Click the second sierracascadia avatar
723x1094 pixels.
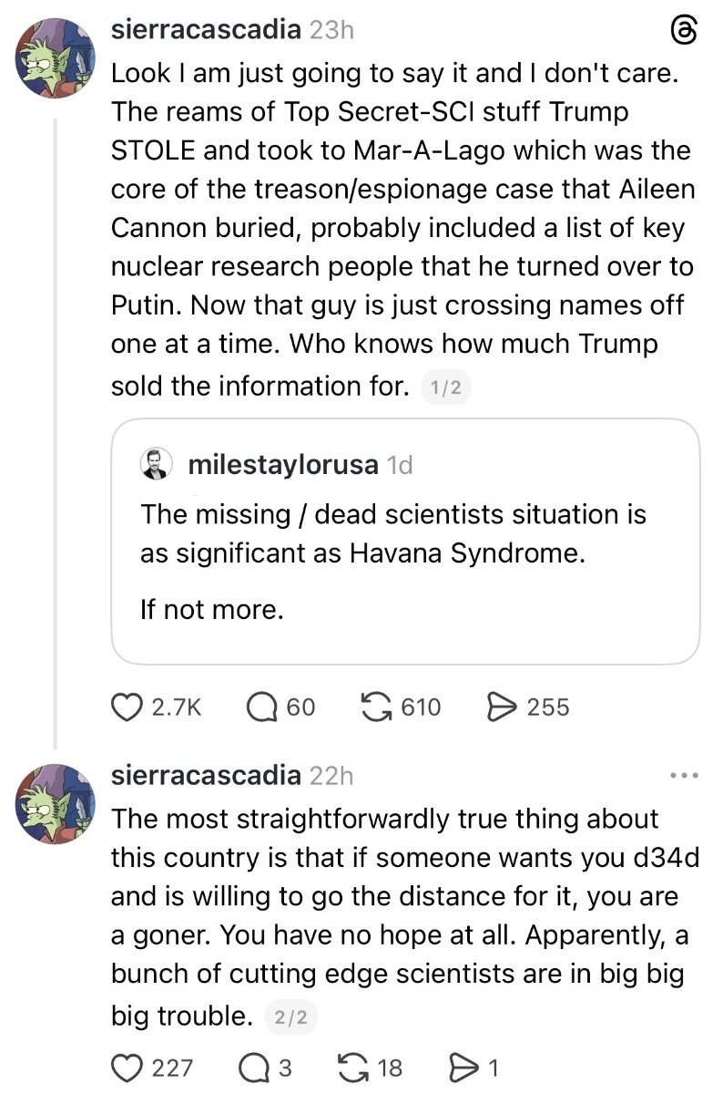(56, 801)
